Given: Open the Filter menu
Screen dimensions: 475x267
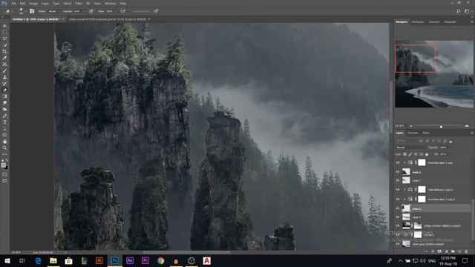Looking at the screenshot, I should tap(79, 3).
